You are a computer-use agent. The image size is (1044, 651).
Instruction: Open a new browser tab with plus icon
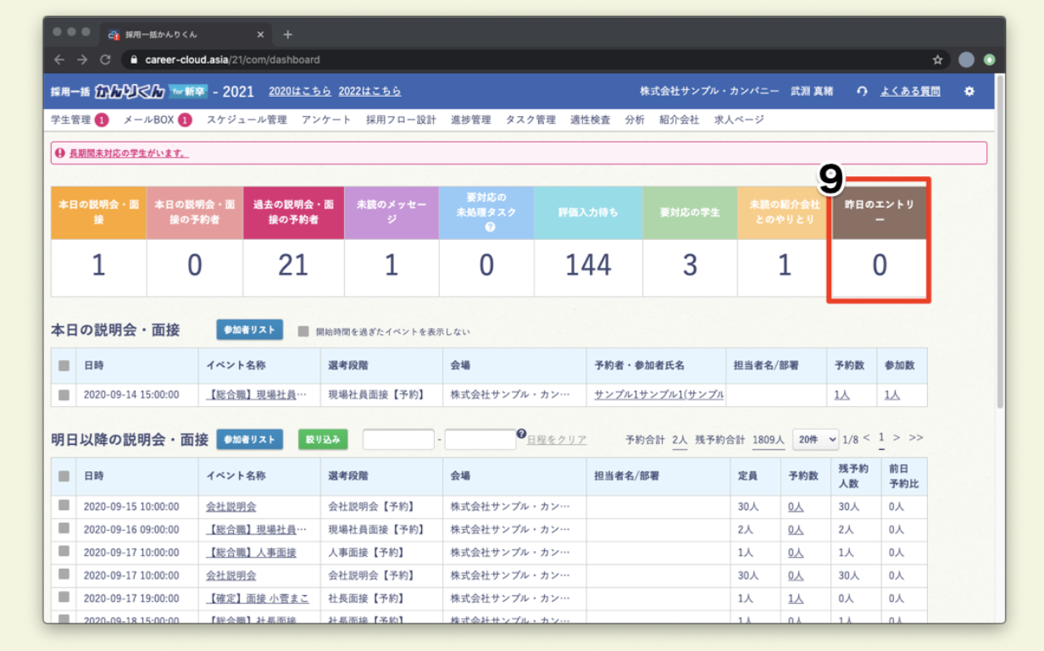click(287, 35)
